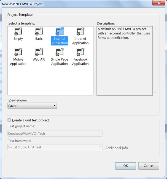Image resolution: width=167 pixels, height=179 pixels.
Task: Select the Basic template icon
Action: (x=39, y=31)
